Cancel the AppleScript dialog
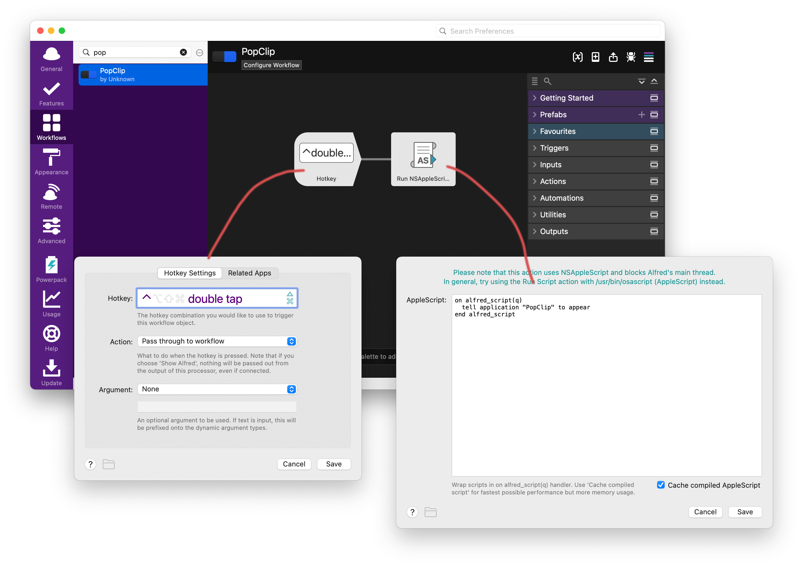 [705, 512]
